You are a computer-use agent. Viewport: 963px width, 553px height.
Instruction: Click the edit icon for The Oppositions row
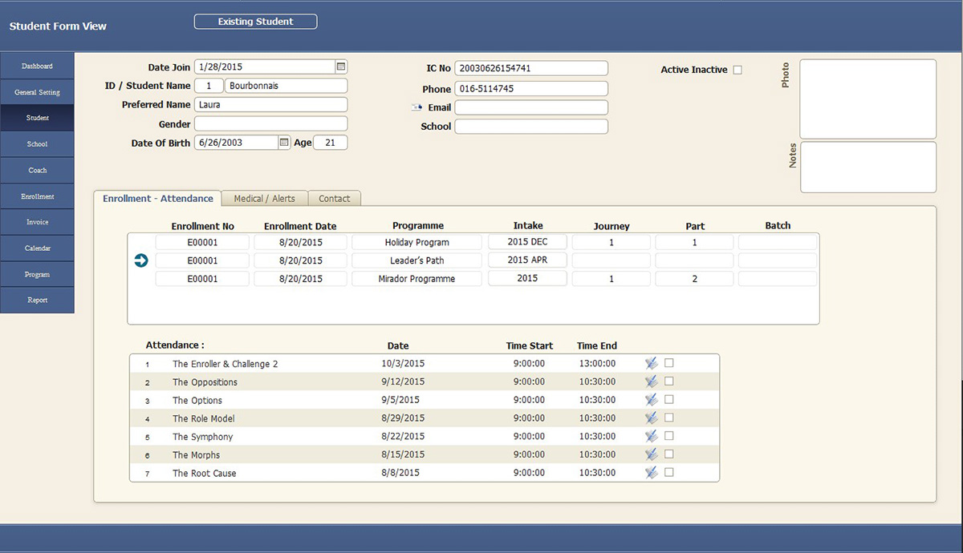(651, 381)
